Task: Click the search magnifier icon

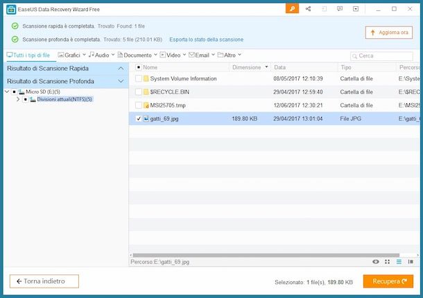Action: coord(354,56)
